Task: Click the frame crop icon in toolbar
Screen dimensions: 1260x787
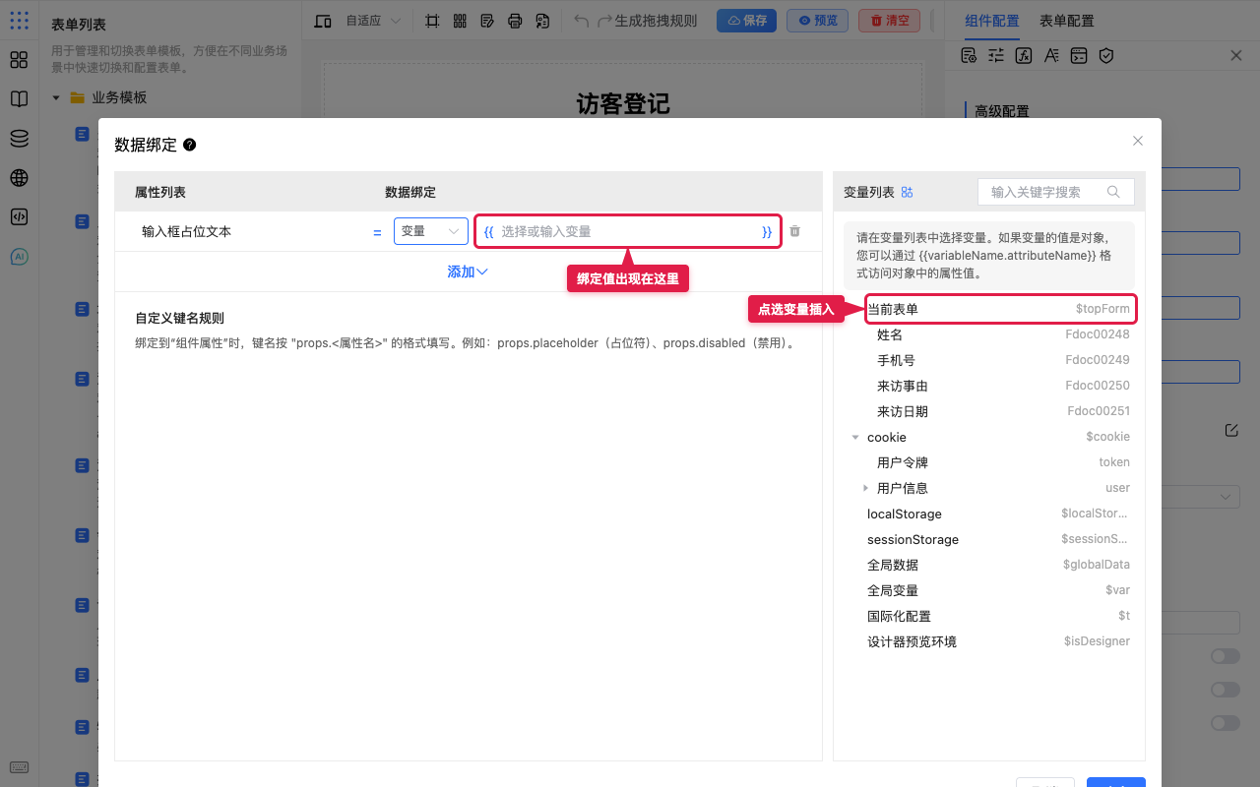Action: [x=432, y=21]
